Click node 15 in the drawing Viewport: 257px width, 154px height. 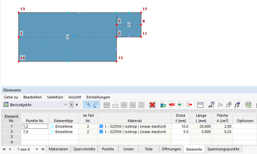pos(117,61)
